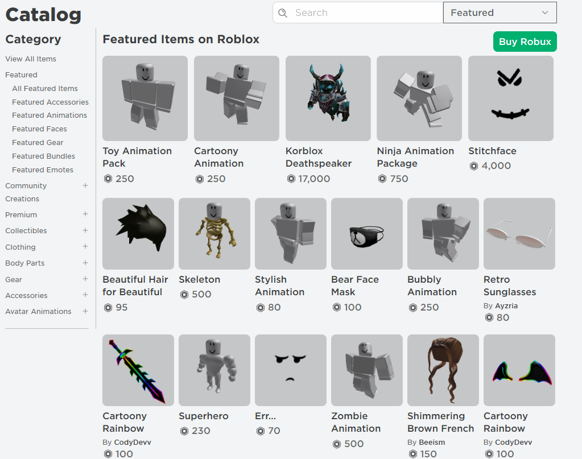Open the Shimmering Brown French hair image
The width and height of the screenshot is (582, 459).
[x=443, y=370]
